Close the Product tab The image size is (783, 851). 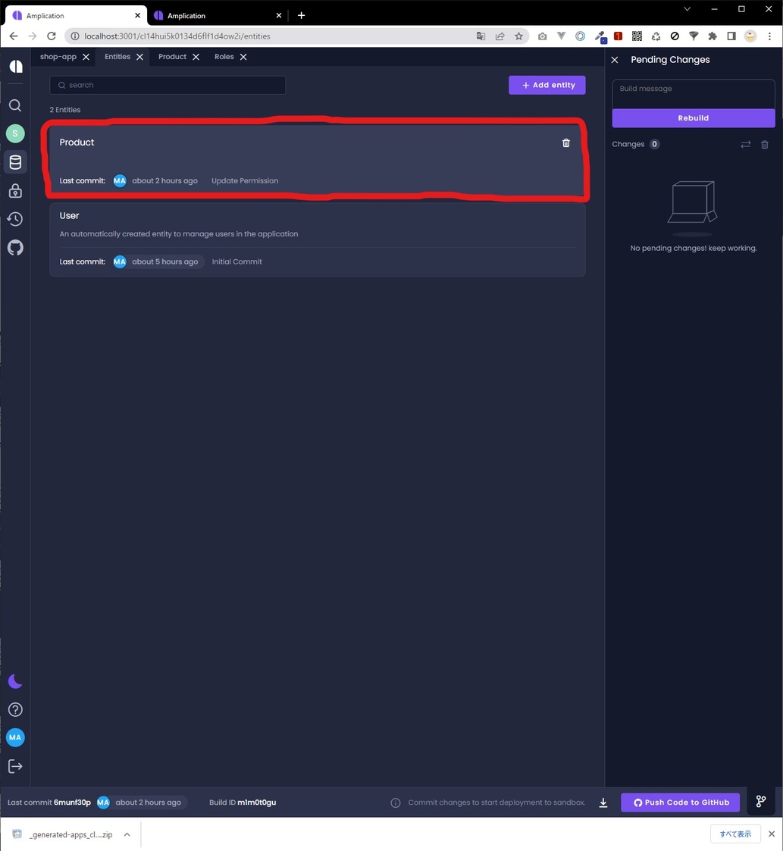tap(196, 57)
